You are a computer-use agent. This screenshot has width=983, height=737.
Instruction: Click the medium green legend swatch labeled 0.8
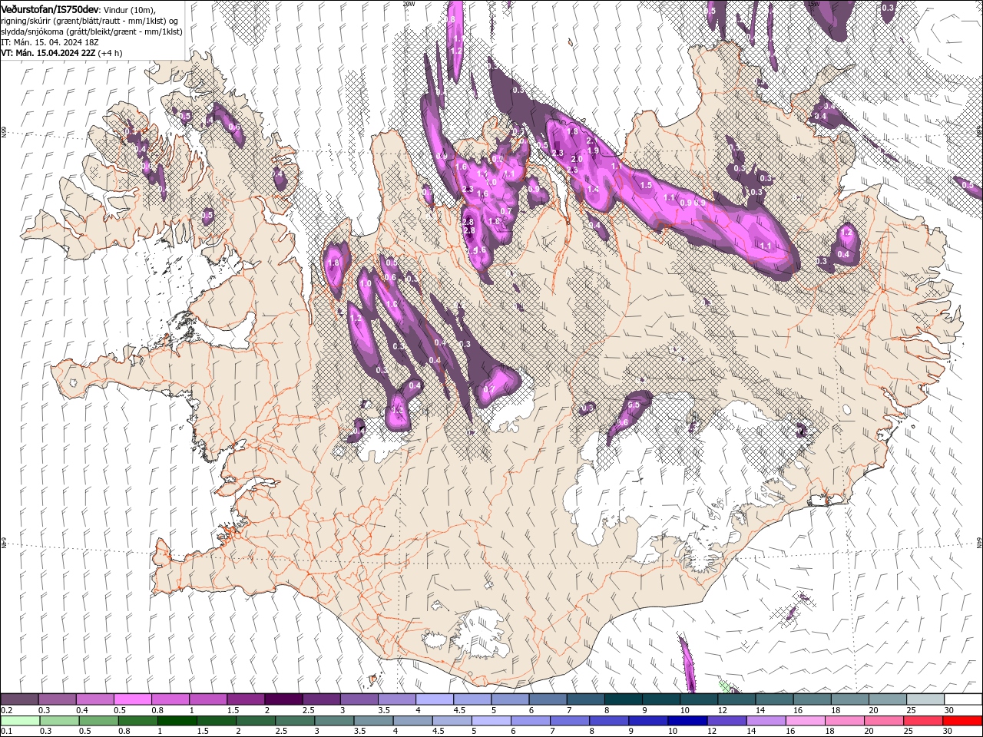(137, 721)
